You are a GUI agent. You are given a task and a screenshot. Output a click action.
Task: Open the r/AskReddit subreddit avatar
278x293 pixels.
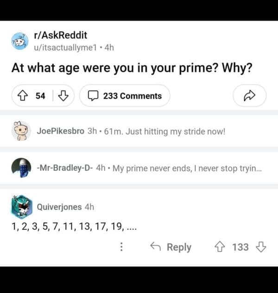tap(20, 41)
